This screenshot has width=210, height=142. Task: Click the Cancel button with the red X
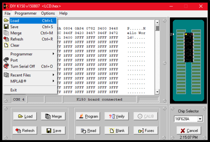tap(189, 130)
